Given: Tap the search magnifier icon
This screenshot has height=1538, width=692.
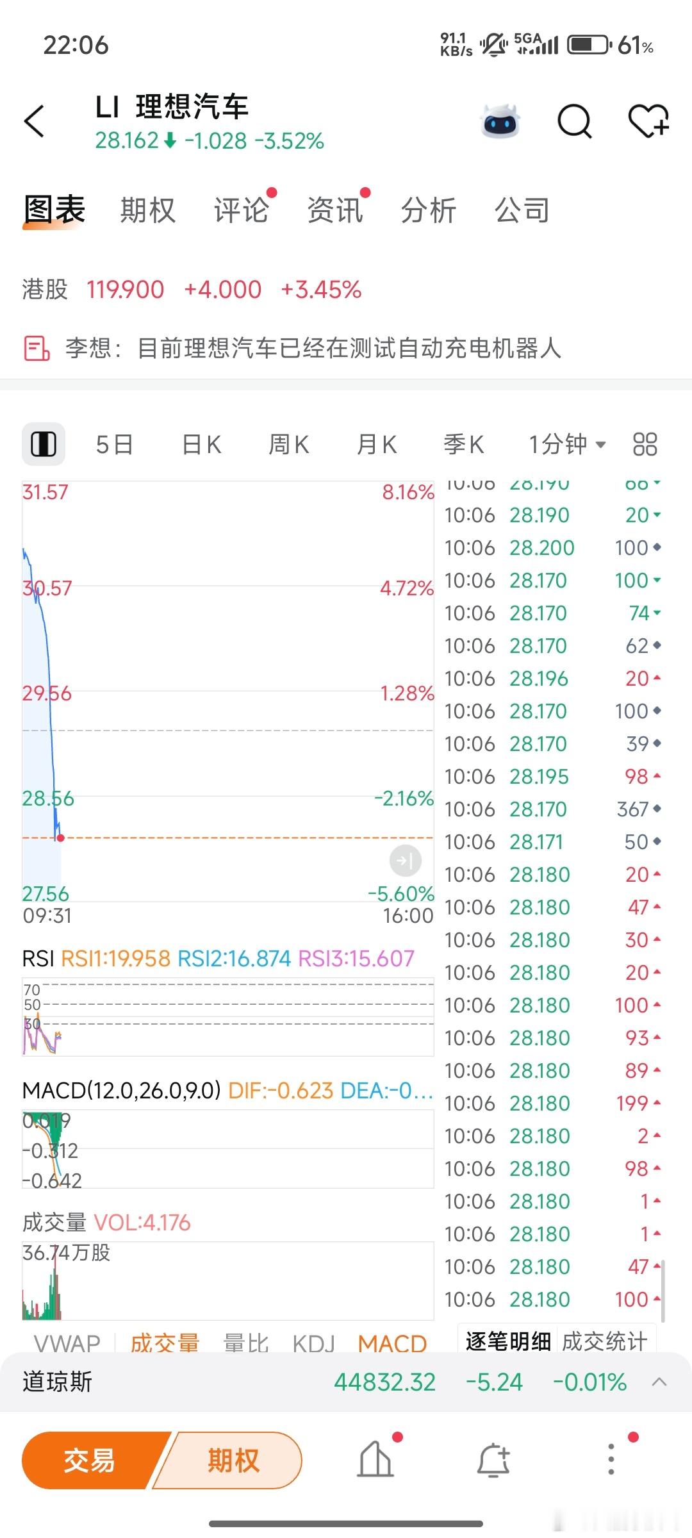Looking at the screenshot, I should coord(574,121).
